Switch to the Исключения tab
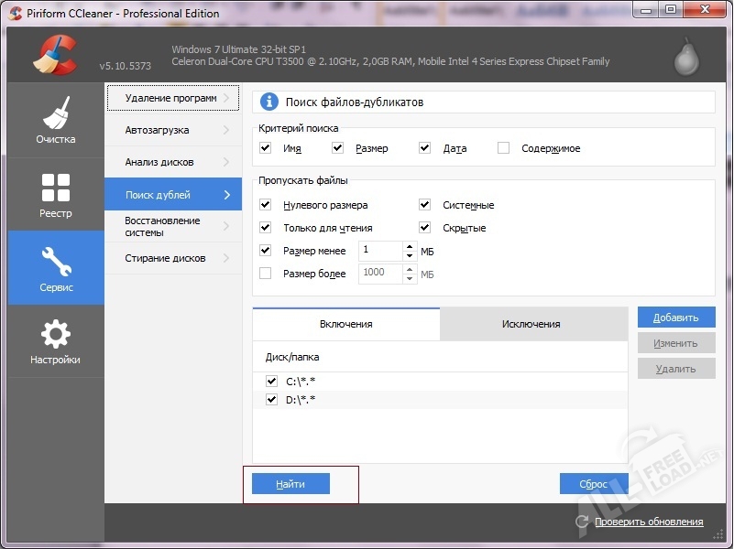 (x=531, y=323)
